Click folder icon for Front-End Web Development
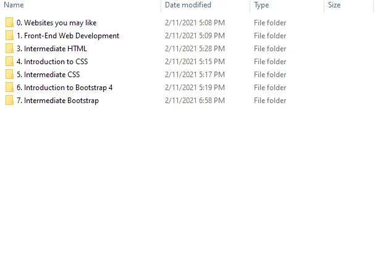This screenshot has height=279, width=375. [x=9, y=35]
